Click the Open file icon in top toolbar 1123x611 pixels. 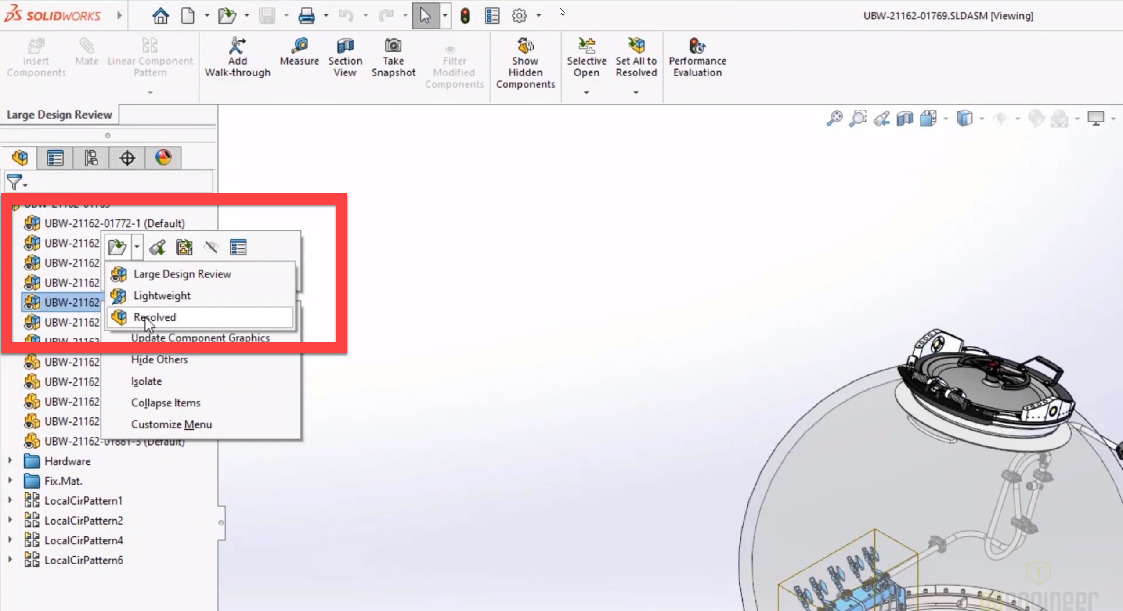[227, 16]
